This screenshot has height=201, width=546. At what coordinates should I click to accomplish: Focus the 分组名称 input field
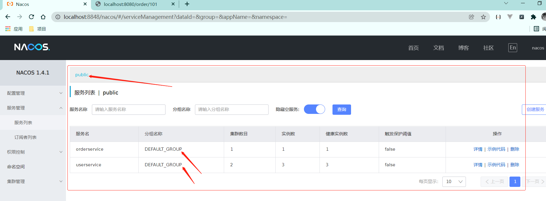[x=232, y=109]
